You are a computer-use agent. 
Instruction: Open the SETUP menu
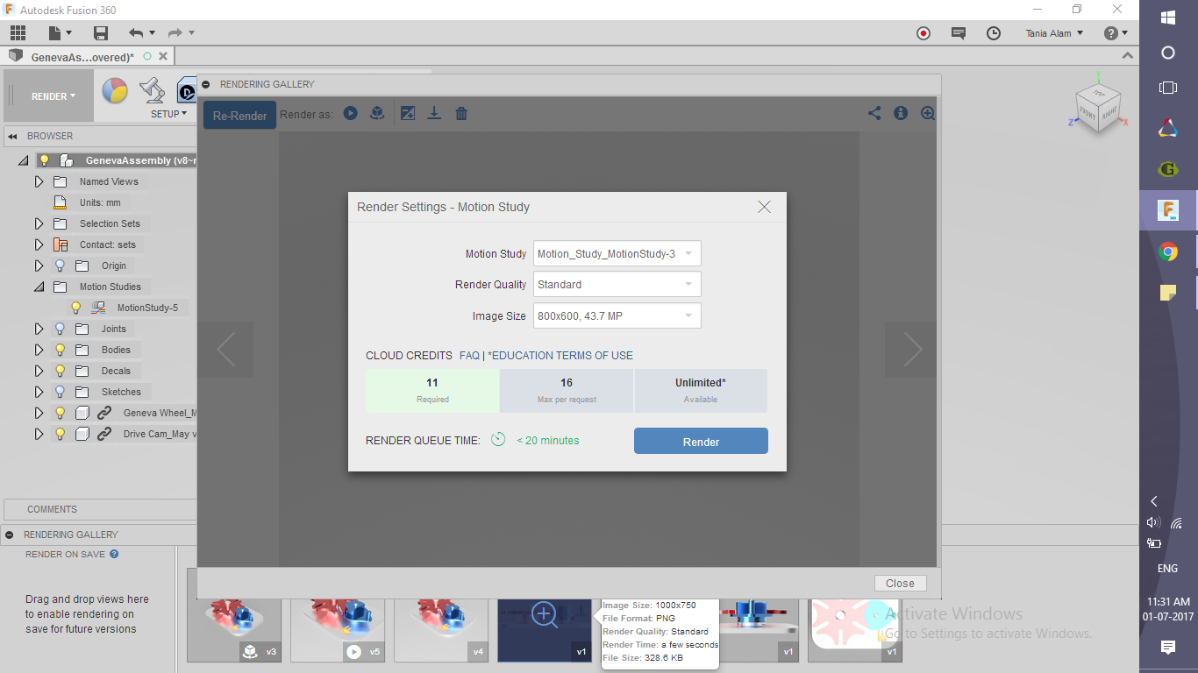(168, 114)
